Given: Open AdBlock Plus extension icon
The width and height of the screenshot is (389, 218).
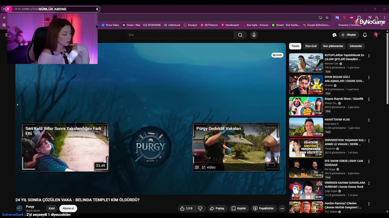Looking at the screenshot, I should click(352, 18).
